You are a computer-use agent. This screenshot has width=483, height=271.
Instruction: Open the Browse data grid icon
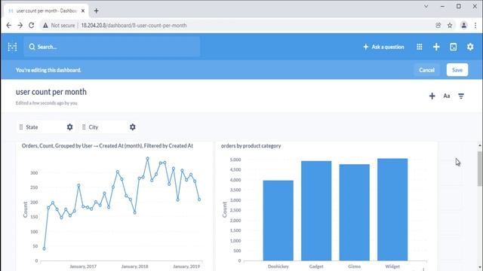420,47
